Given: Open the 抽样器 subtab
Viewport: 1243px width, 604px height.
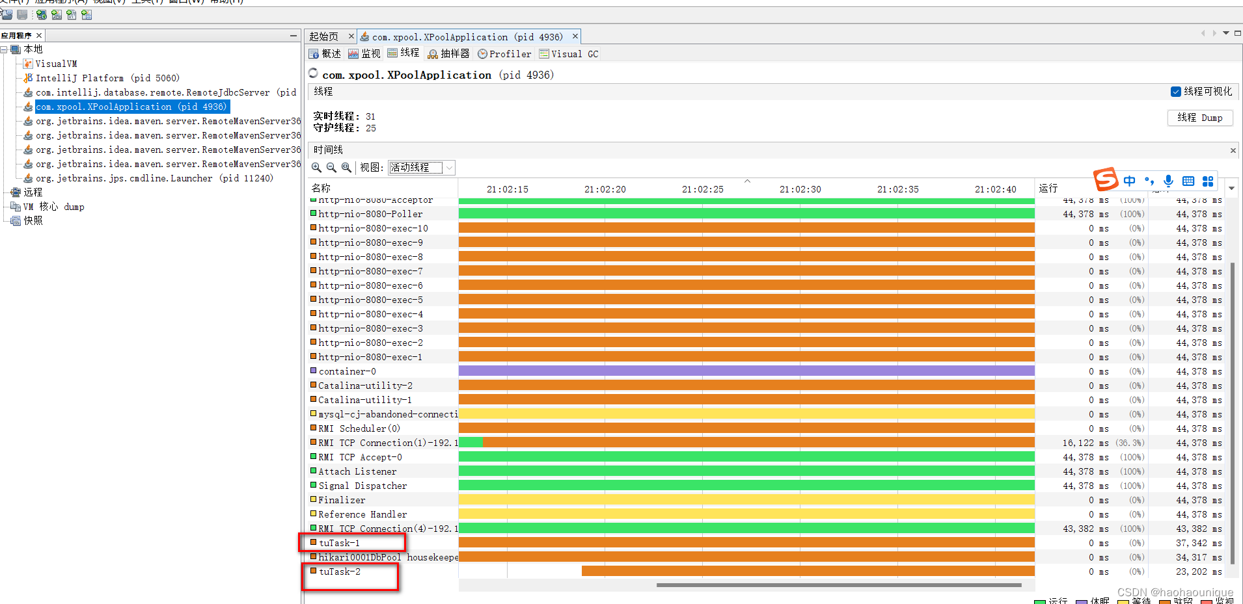Looking at the screenshot, I should click(448, 54).
